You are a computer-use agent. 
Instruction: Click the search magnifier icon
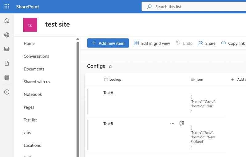149,6
